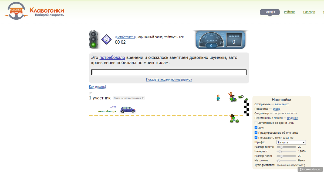Click the spectator in blue dress
Viewport: 324px width, 173px height.
(x=218, y=98)
